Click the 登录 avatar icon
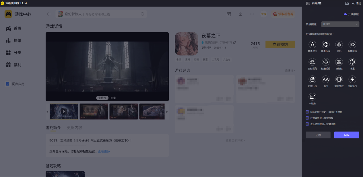 pos(263,14)
